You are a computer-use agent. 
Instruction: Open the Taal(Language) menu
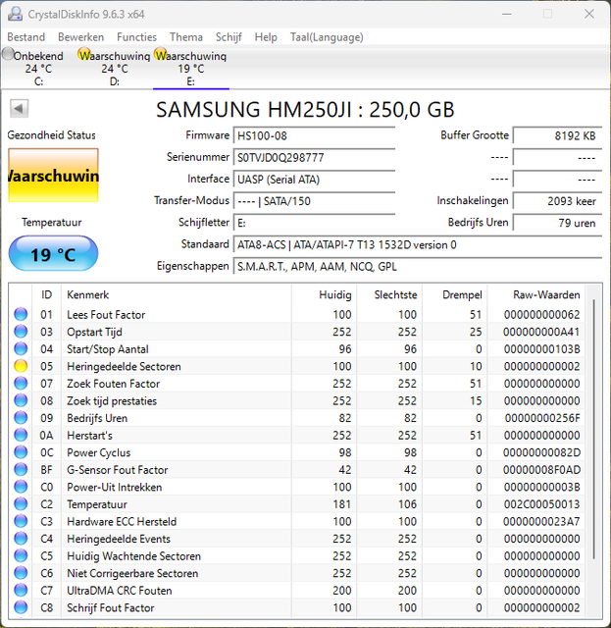[327, 37]
